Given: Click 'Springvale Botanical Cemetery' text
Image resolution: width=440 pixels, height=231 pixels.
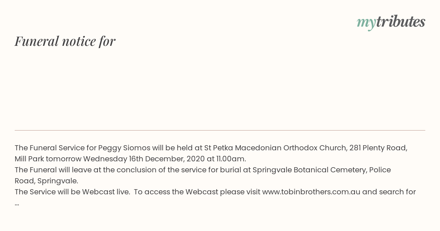Looking at the screenshot, I should click(309, 170).
